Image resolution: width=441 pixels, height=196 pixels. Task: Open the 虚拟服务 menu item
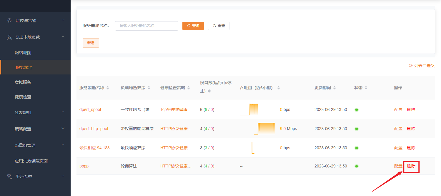(23, 82)
